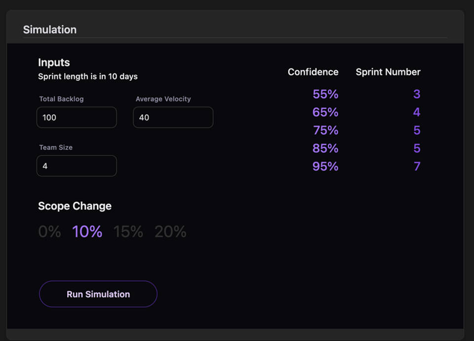Image resolution: width=474 pixels, height=341 pixels.
Task: Select the 75% confidence value
Action: (x=325, y=130)
